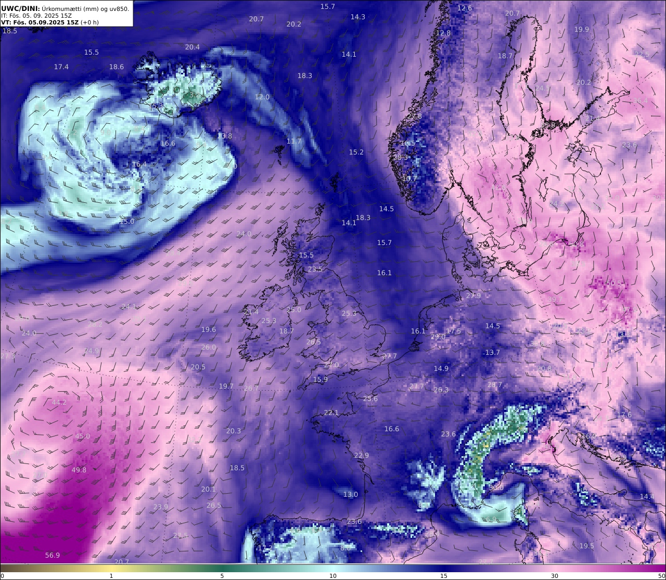The height and width of the screenshot is (580, 666).
Task: Select the 26.3 map value
Action: [x=441, y=390]
